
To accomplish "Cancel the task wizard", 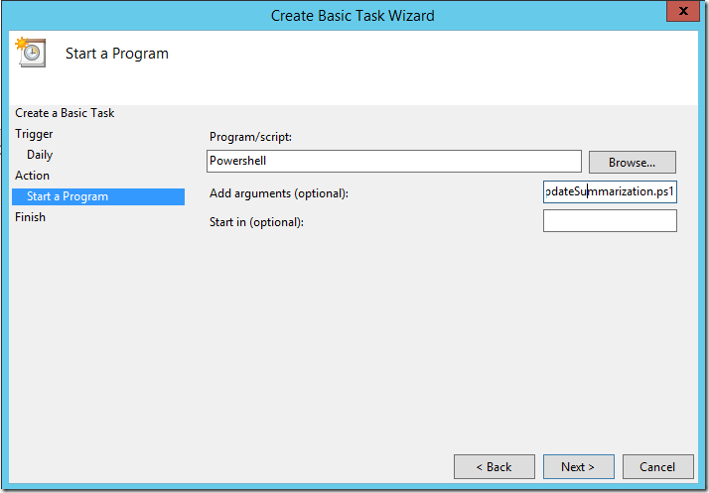I will point(658,466).
